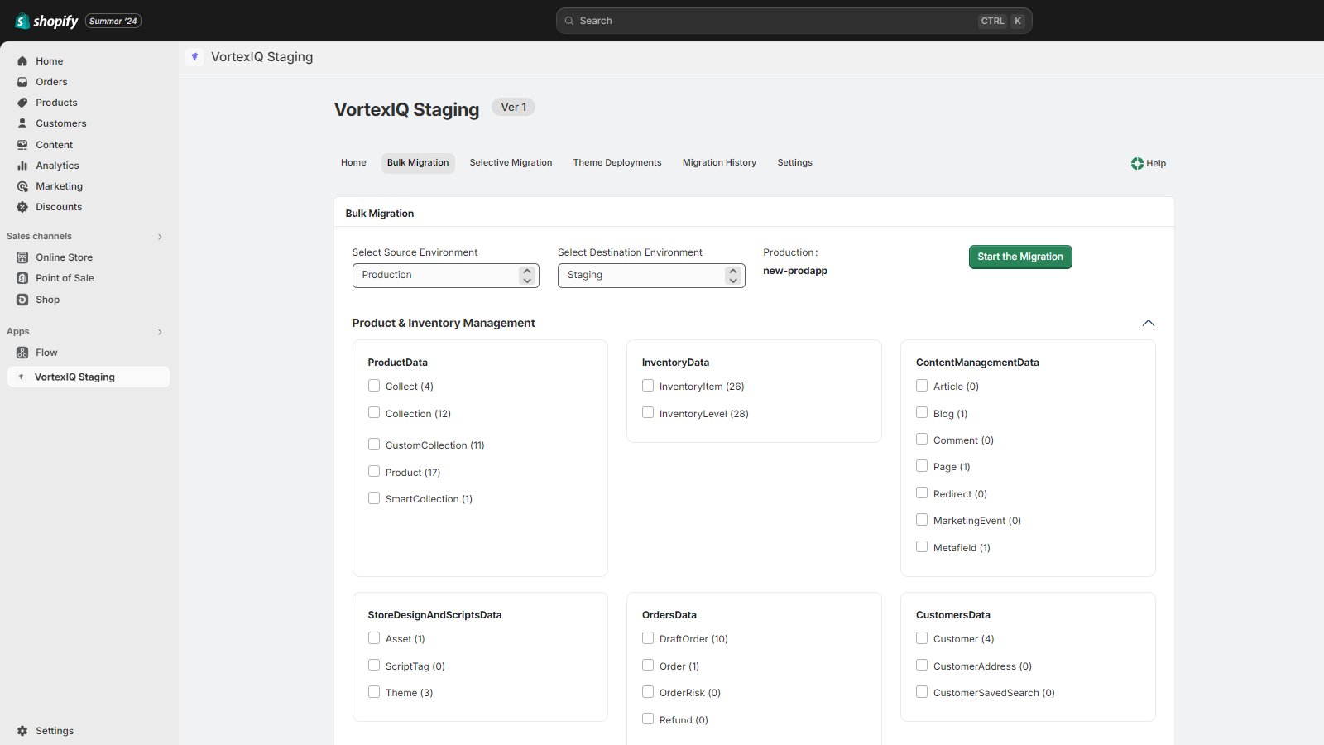Screen dimensions: 1324x745
Task: Open the Migration History tab
Action: 719,163
